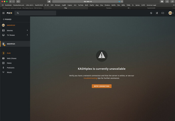Unpin the TV Shows pin icon
Image resolution: width=175 pixels, height=121 pixels.
point(27,35)
